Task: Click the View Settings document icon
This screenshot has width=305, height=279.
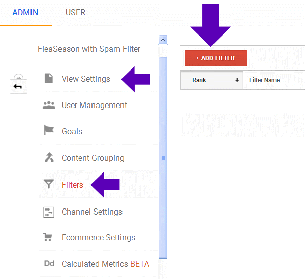Action: (49, 79)
